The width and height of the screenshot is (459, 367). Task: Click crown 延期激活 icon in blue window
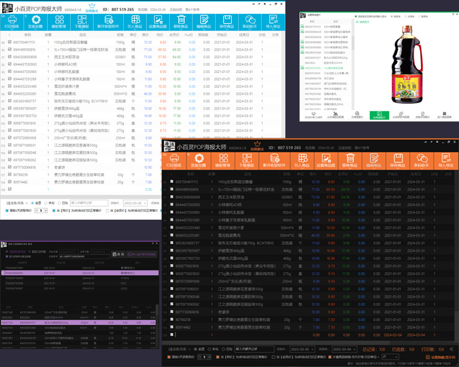click(92, 8)
